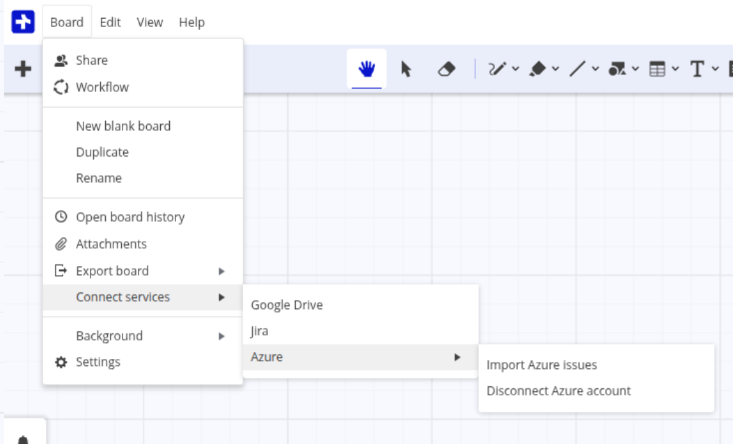The width and height of the screenshot is (733, 444).
Task: Choose Azure service entry
Action: [x=361, y=357]
